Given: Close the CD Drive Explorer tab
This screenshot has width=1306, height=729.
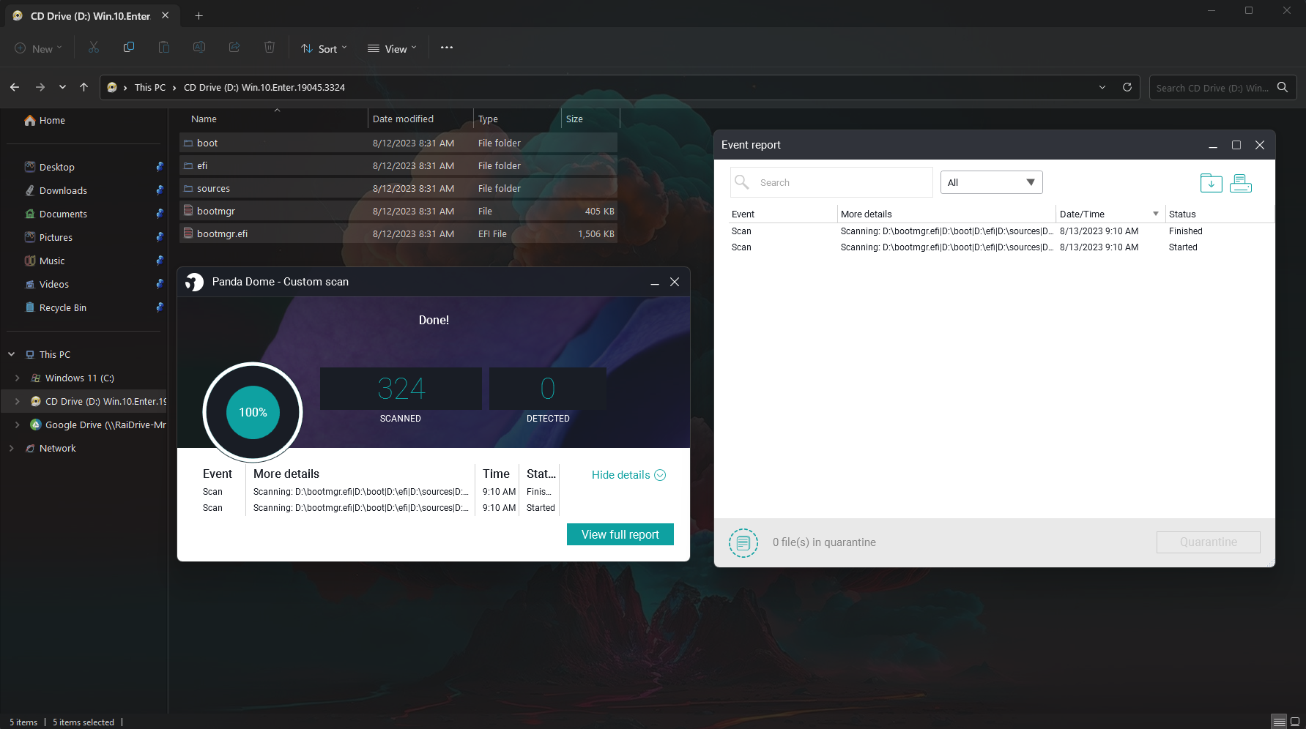Looking at the screenshot, I should pos(166,15).
